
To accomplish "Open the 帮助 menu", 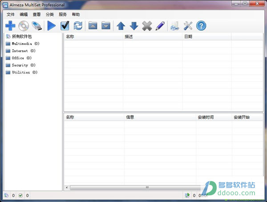I will [x=76, y=15].
